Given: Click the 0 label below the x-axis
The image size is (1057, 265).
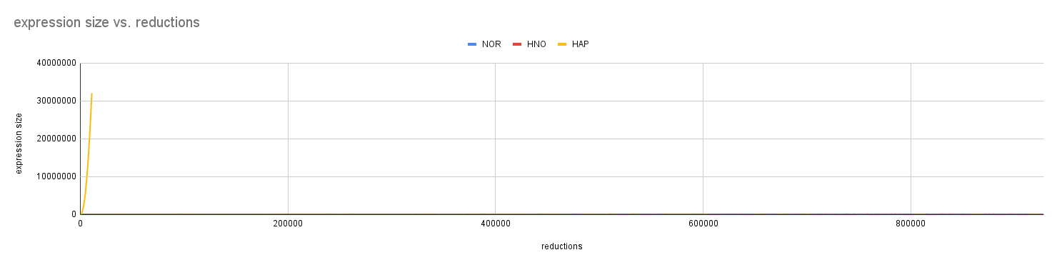Looking at the screenshot, I should [81, 224].
